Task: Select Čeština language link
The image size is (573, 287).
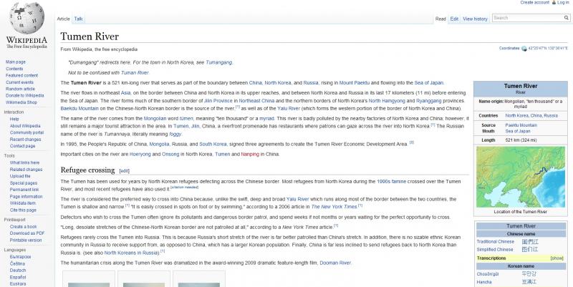Action: (17, 263)
